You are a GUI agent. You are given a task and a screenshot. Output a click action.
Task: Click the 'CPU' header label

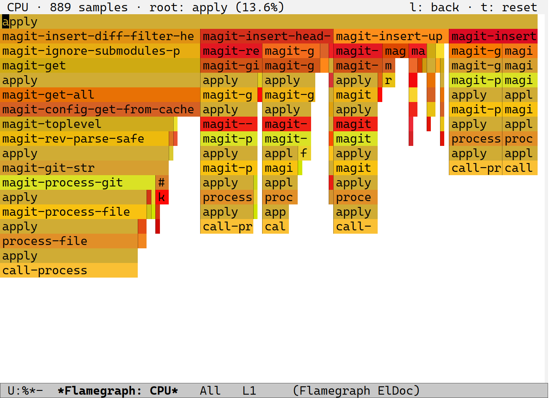click(x=18, y=7)
